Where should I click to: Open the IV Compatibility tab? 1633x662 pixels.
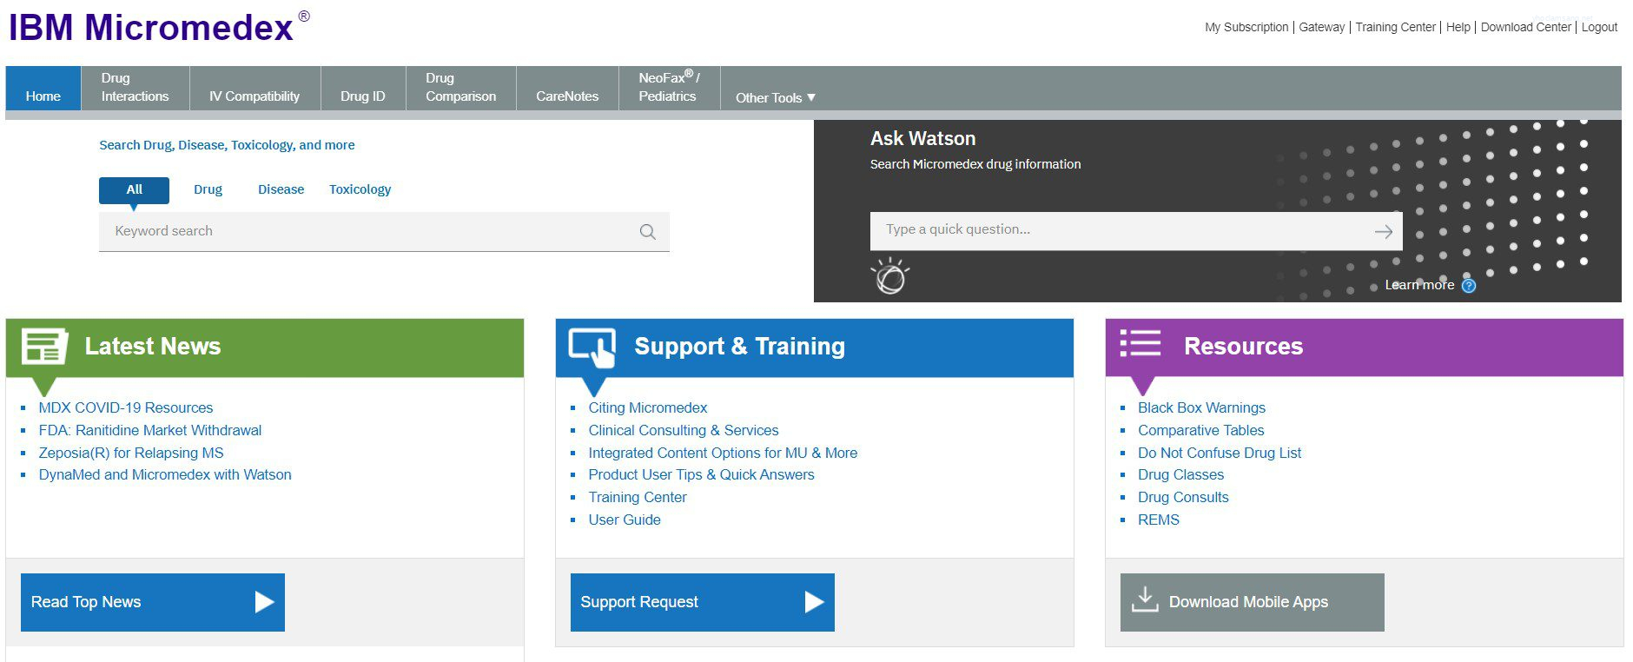coord(255,89)
